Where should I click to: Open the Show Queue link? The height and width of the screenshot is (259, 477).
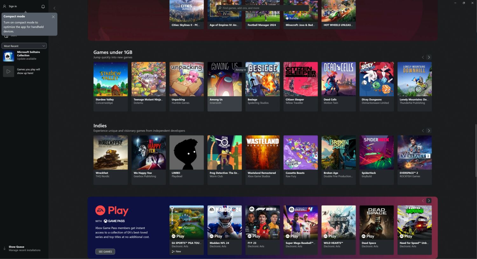17,247
